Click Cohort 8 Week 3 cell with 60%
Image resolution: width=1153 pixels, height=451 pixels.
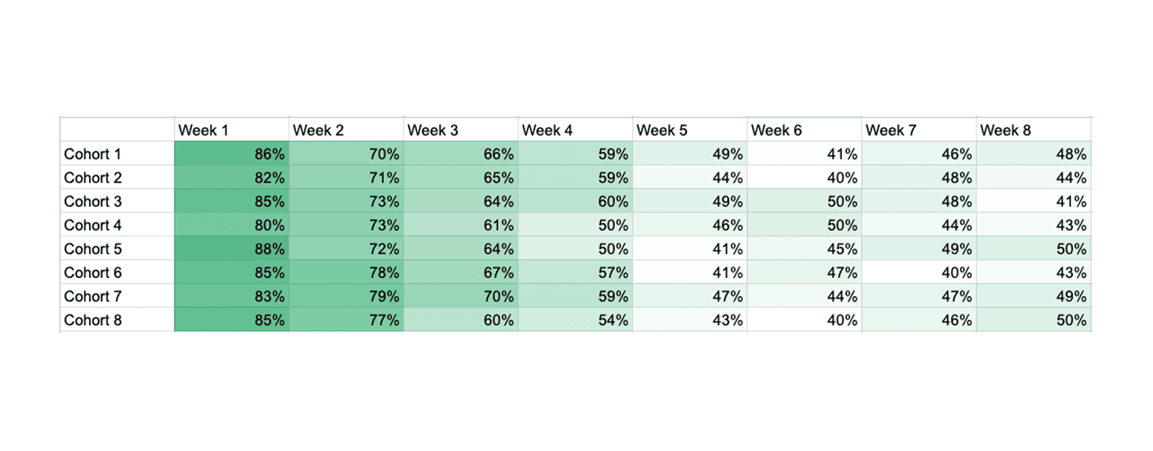tap(461, 320)
